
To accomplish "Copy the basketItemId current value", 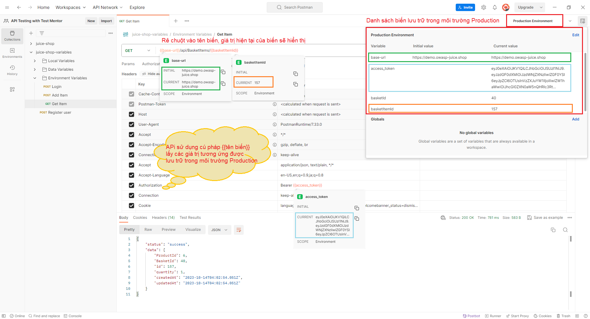I will 296,84.
